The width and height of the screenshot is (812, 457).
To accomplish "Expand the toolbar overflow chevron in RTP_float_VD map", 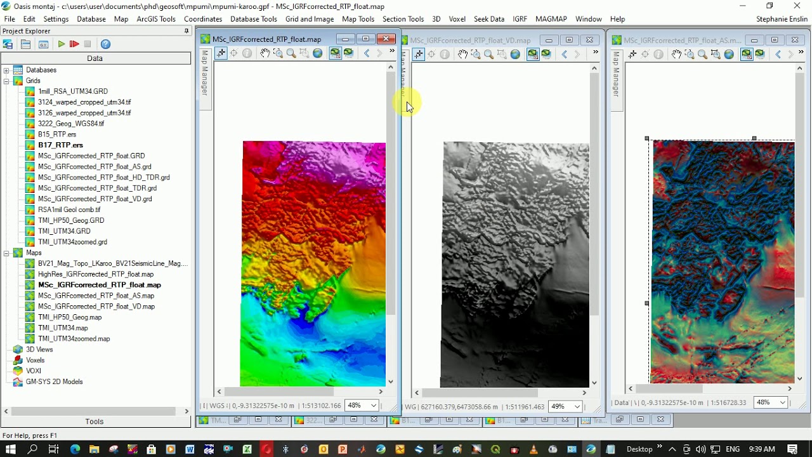I will click(595, 53).
